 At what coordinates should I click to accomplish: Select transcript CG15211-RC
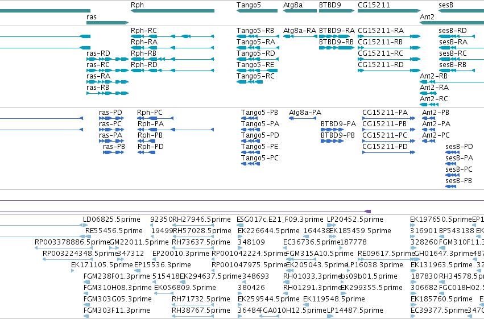(389, 59)
